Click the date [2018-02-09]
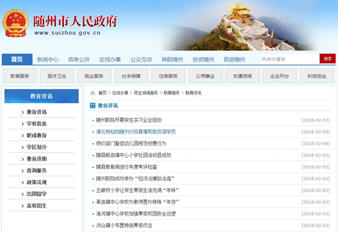The image size is (338, 236). coord(316,132)
